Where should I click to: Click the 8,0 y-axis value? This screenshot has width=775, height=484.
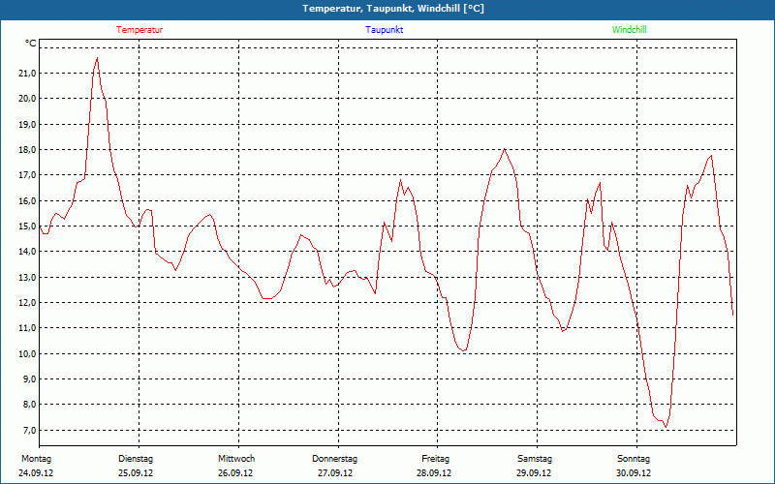tap(29, 405)
